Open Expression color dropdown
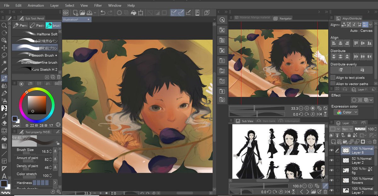378x196 pixels. [346, 112]
